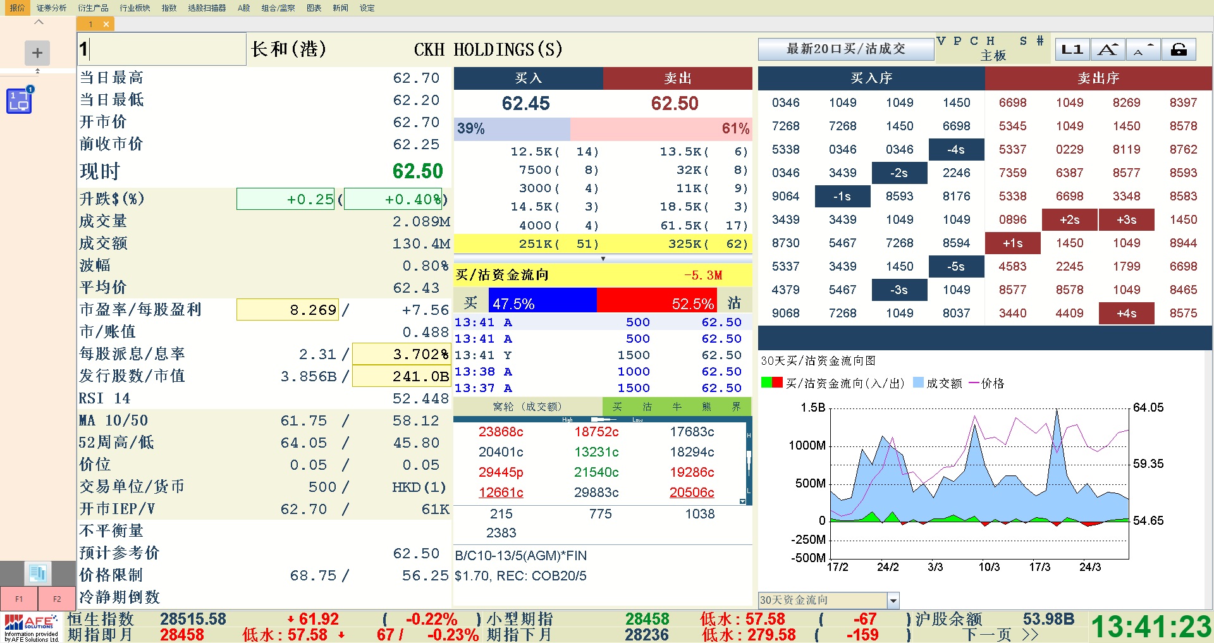Click the ask price 62.50

coord(675,103)
